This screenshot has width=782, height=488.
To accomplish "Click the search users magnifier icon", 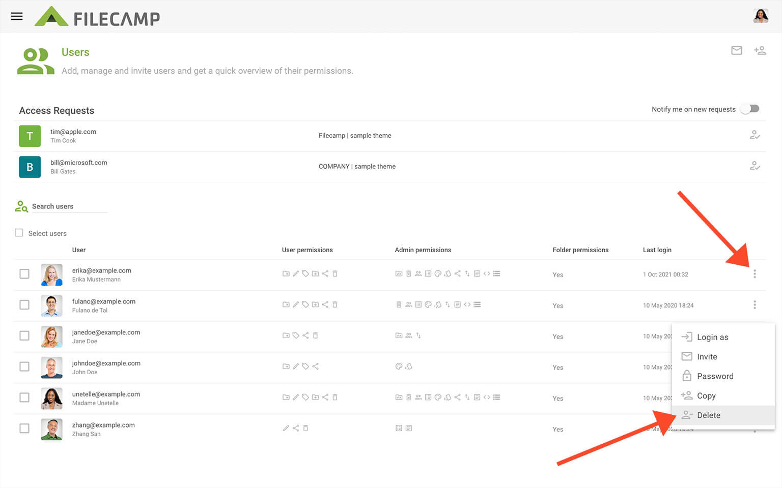I will 21,206.
